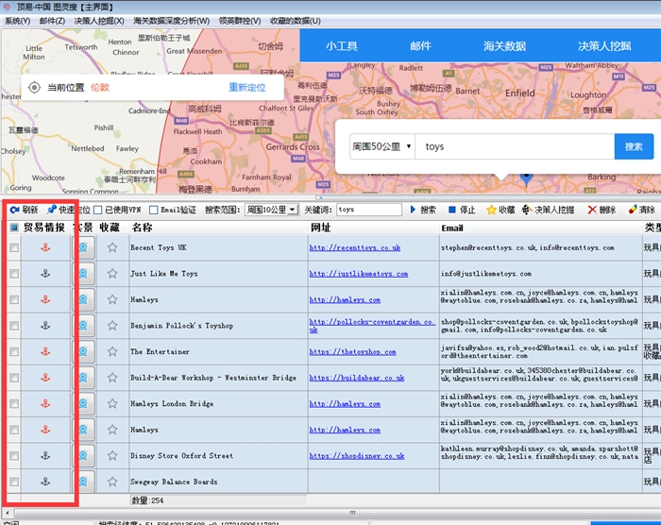Open street view for Hamleys London Bridge
The width and height of the screenshot is (661, 525).
point(83,403)
